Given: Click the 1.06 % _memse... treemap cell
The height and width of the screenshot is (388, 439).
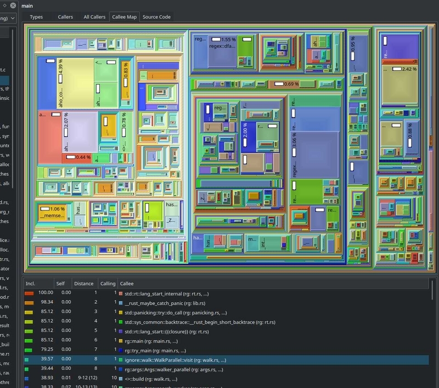Looking at the screenshot, I should pyautogui.click(x=53, y=212).
